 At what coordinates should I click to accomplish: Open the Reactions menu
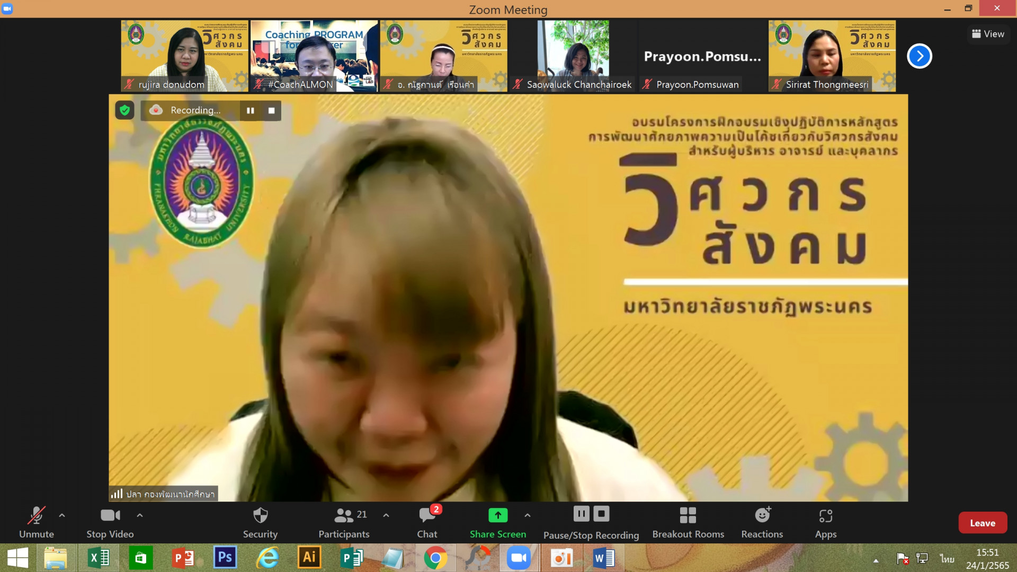pos(762,523)
